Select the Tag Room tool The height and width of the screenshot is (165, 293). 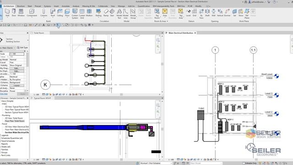point(157,14)
